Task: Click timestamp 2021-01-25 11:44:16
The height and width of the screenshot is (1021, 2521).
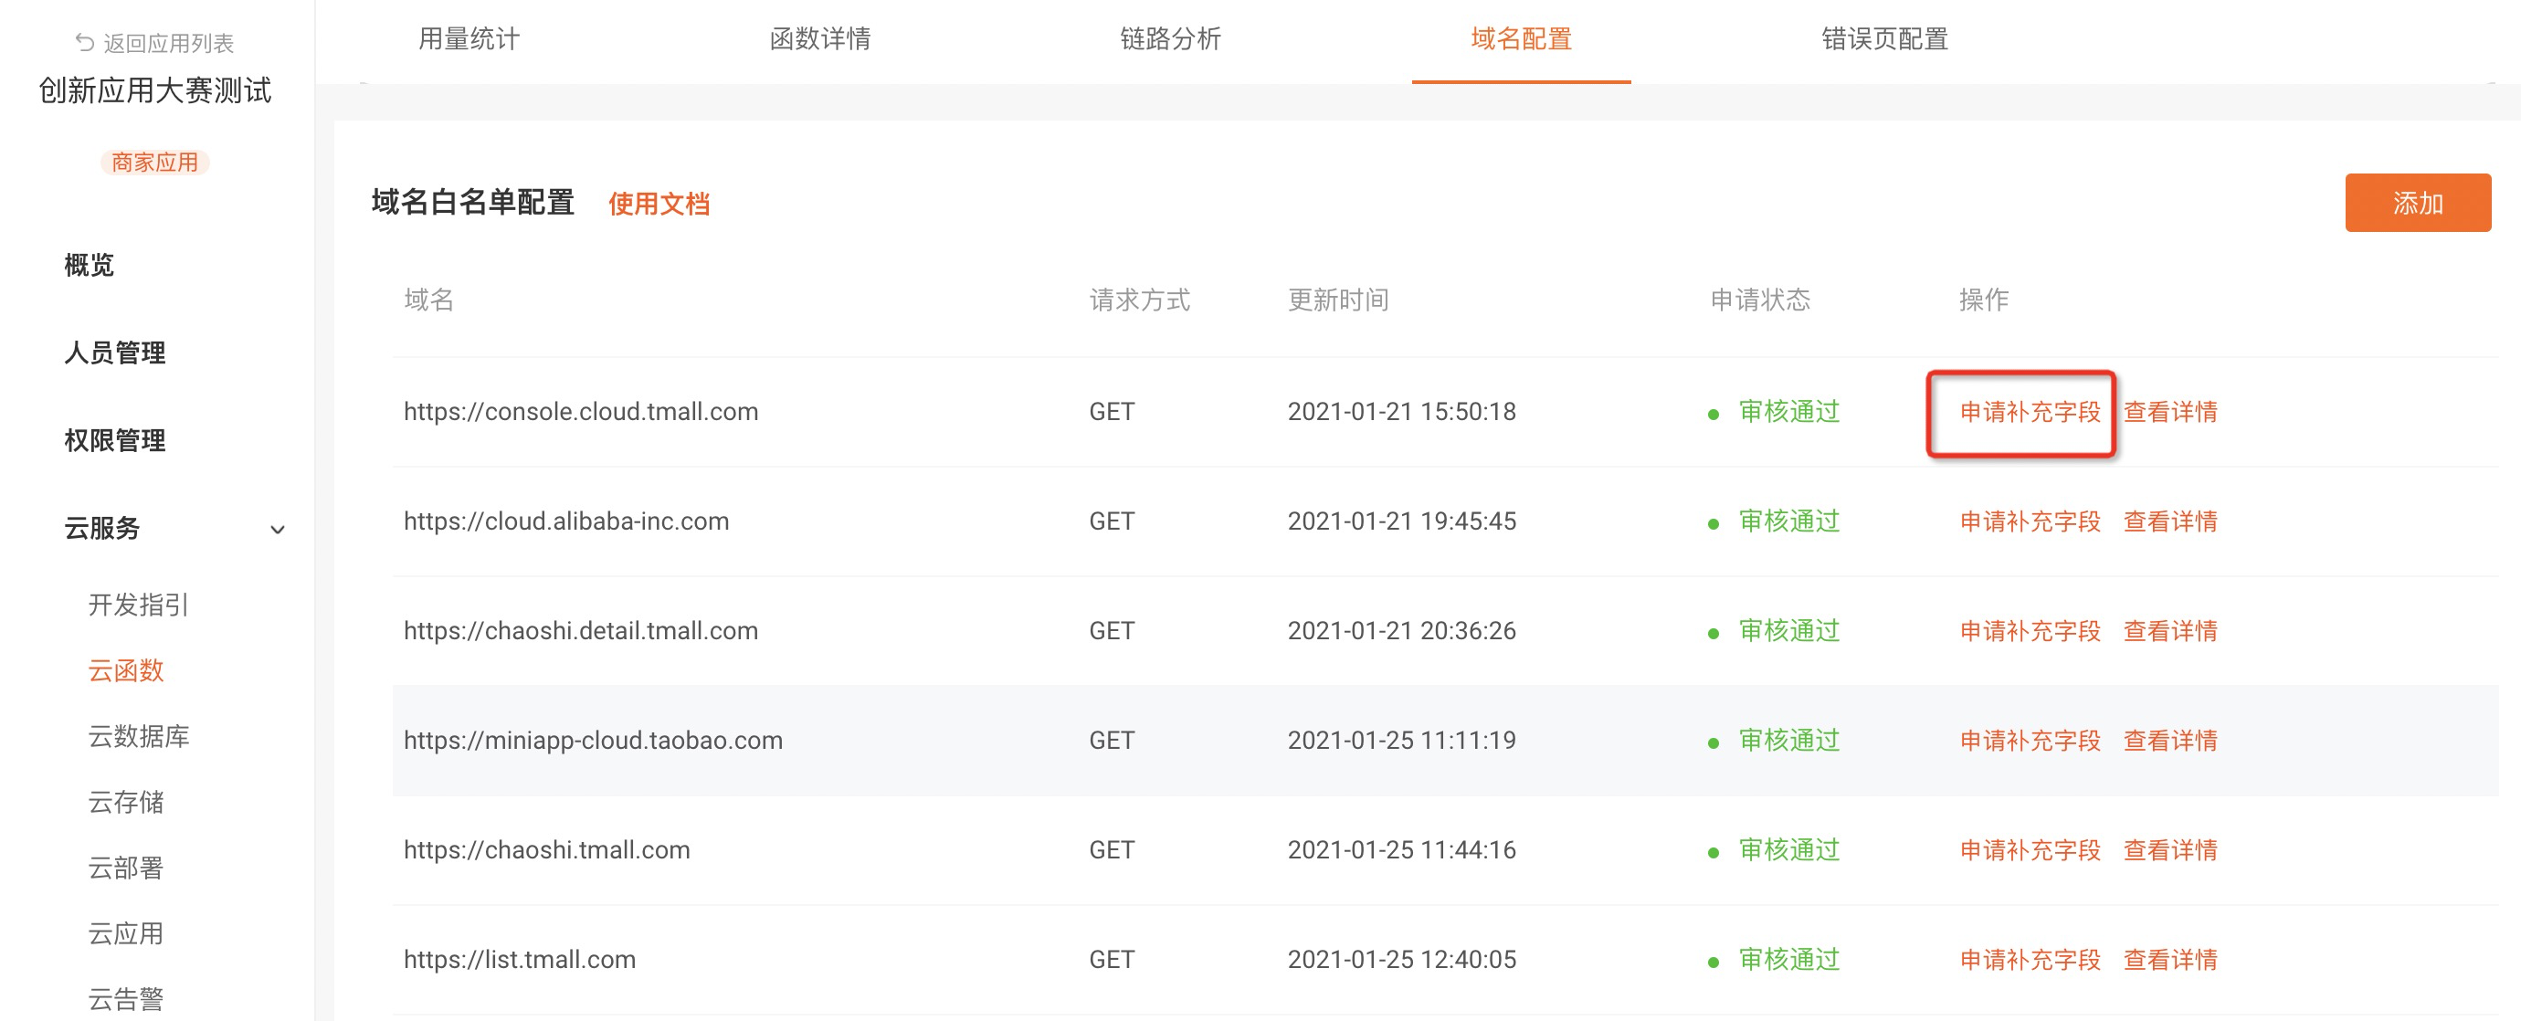Action: point(1401,850)
